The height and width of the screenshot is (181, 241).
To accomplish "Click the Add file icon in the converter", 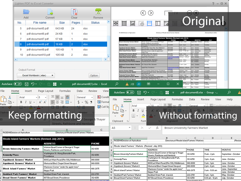I will pyautogui.click(x=26, y=12).
